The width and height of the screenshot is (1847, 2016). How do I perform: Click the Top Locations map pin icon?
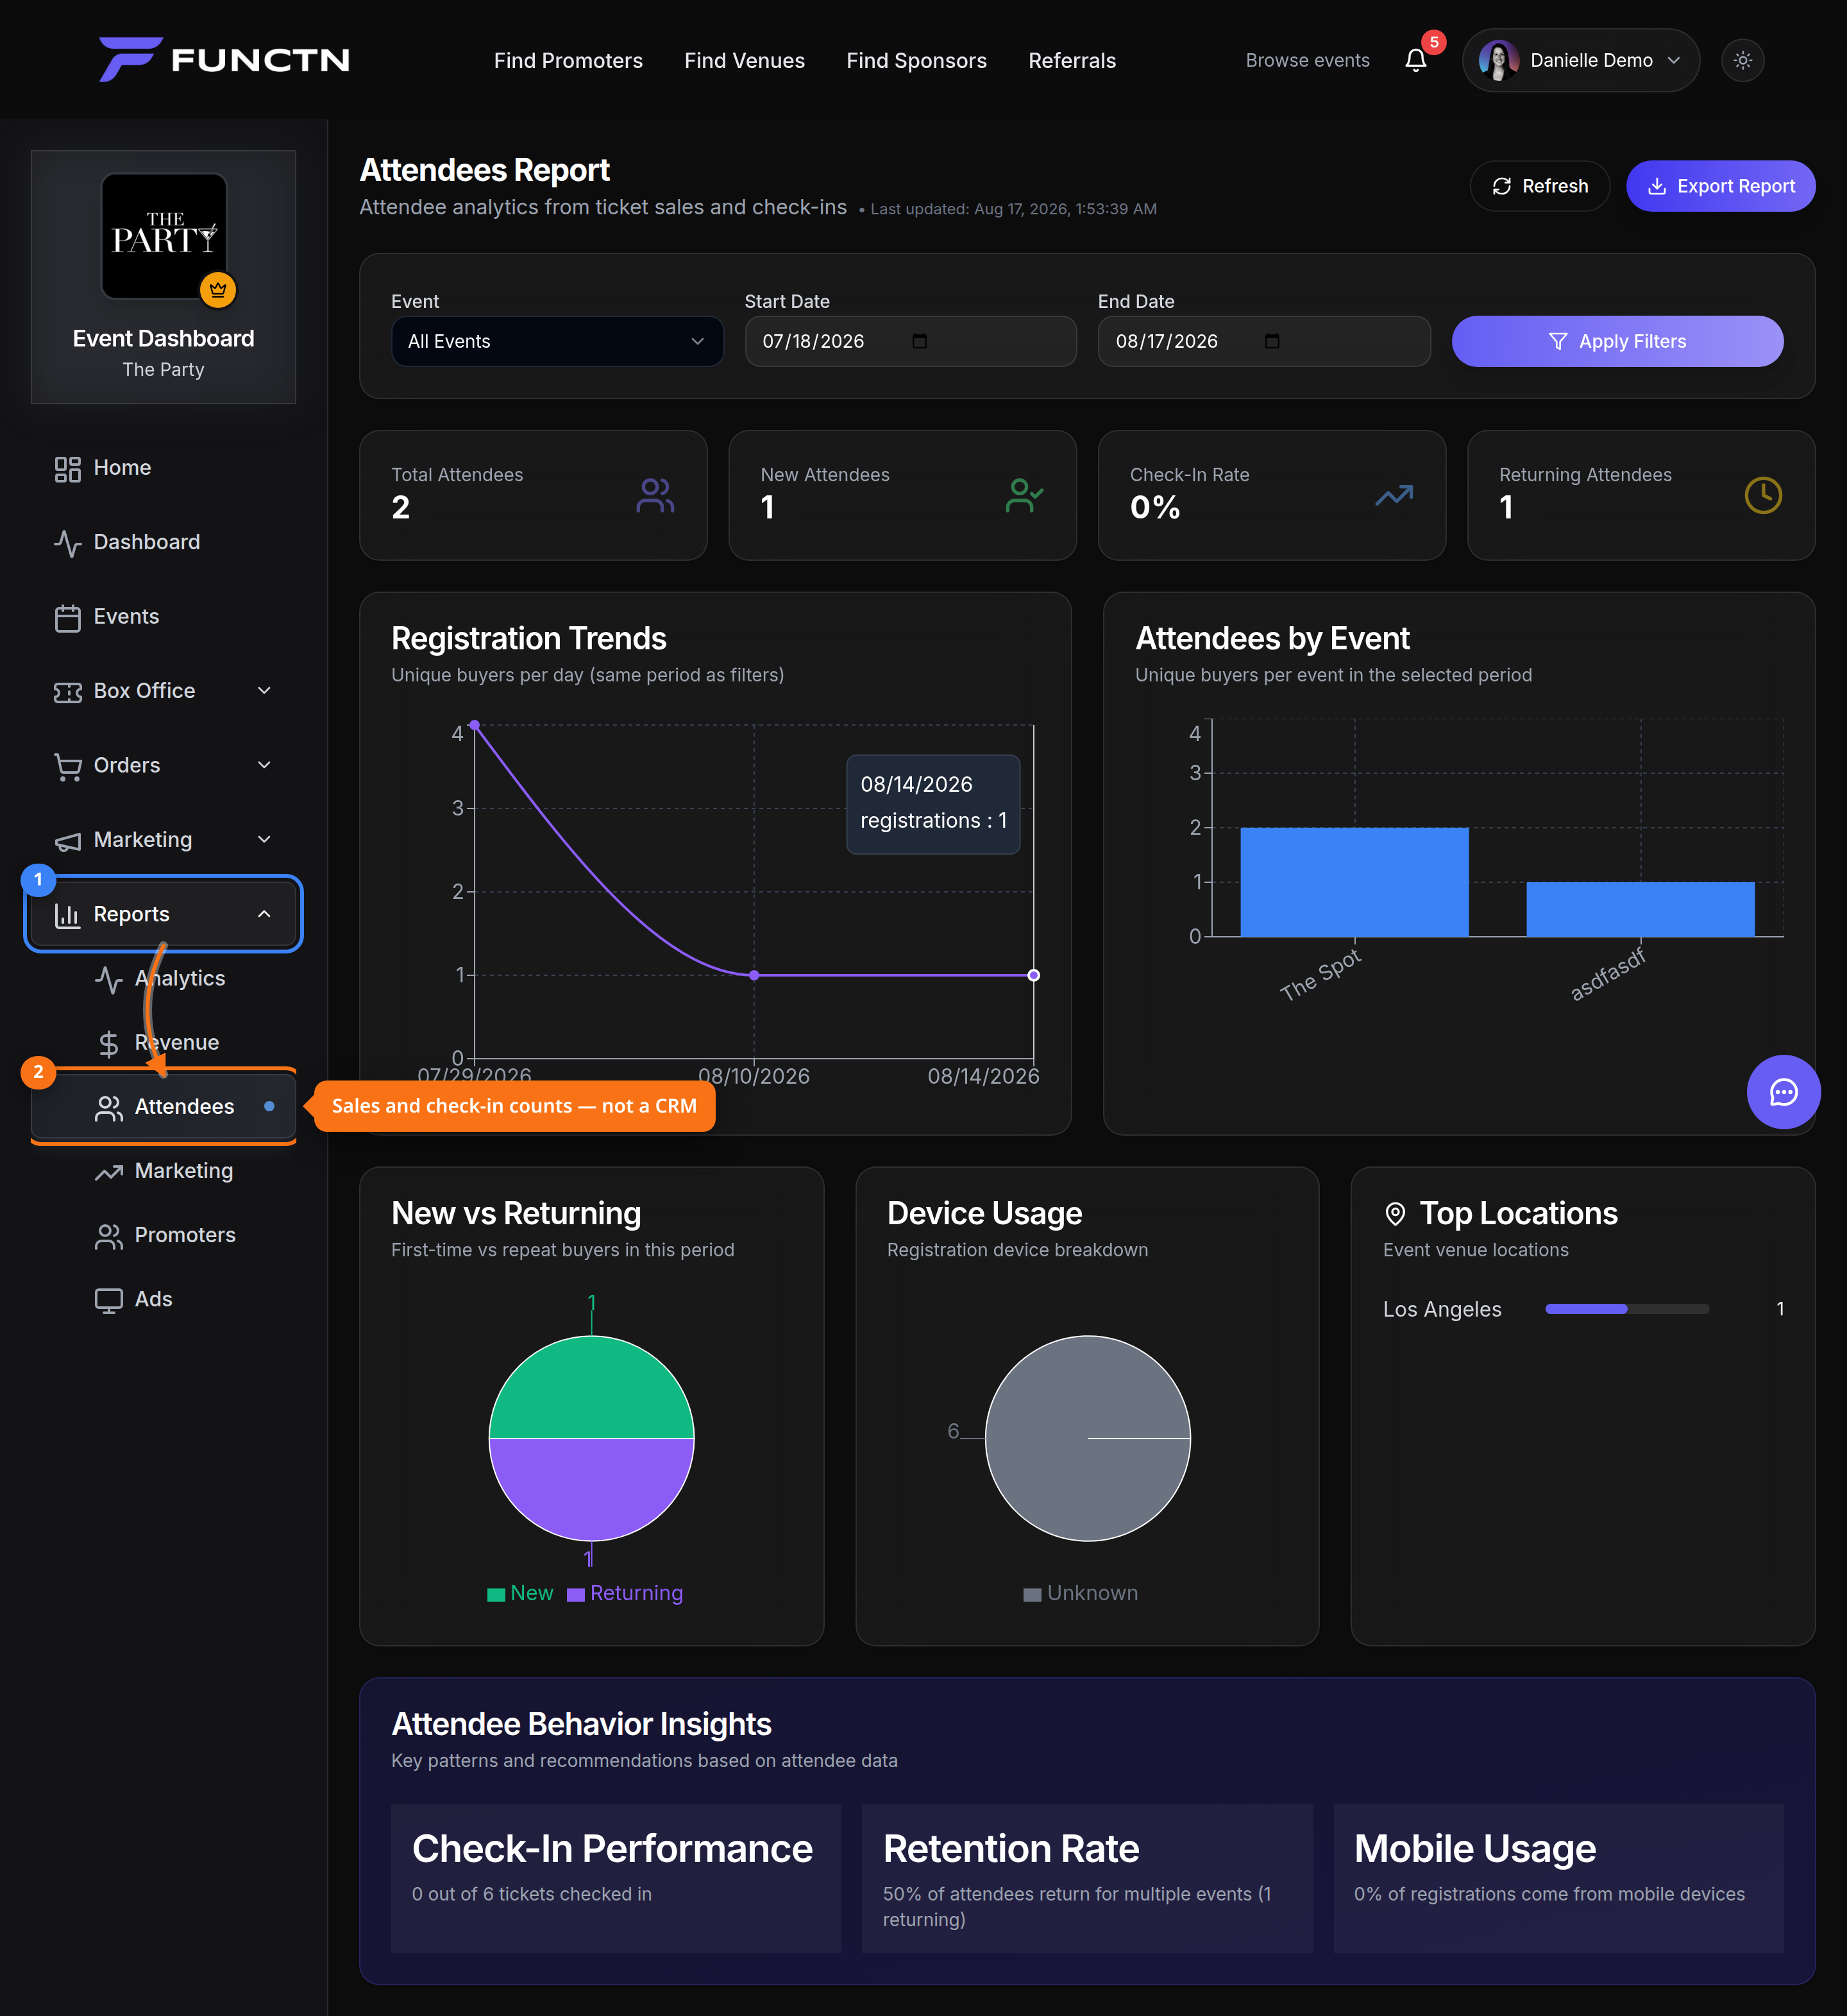1394,1214
